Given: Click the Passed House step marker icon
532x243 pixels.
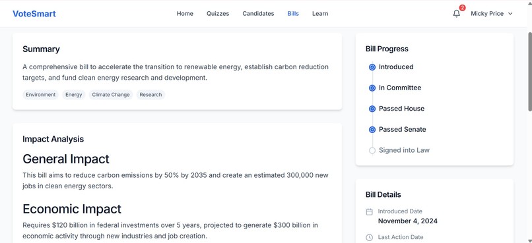Looking at the screenshot, I should (x=372, y=109).
